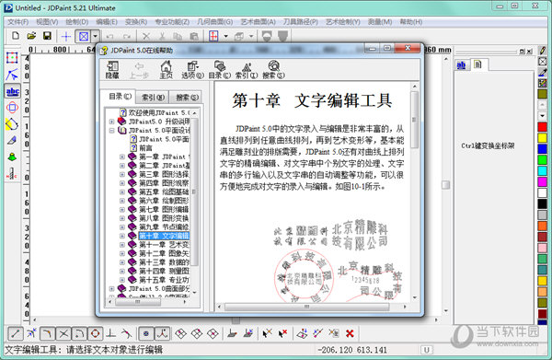Expand 第十章 文字编辑 tree node

122,236
